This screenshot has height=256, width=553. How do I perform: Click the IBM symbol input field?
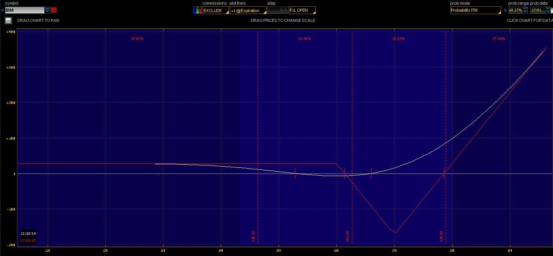click(25, 10)
